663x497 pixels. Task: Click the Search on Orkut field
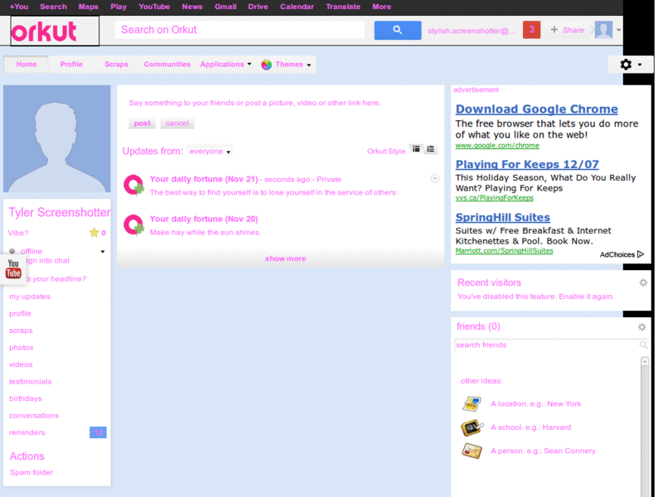(x=240, y=30)
